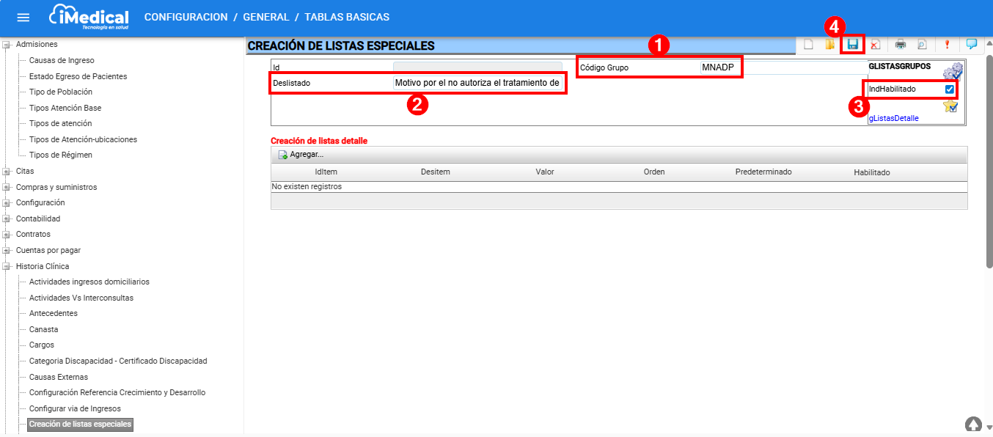Screen dimensions: 993x437
Task: Expand the Contabilidad tree node
Action: [x=7, y=219]
